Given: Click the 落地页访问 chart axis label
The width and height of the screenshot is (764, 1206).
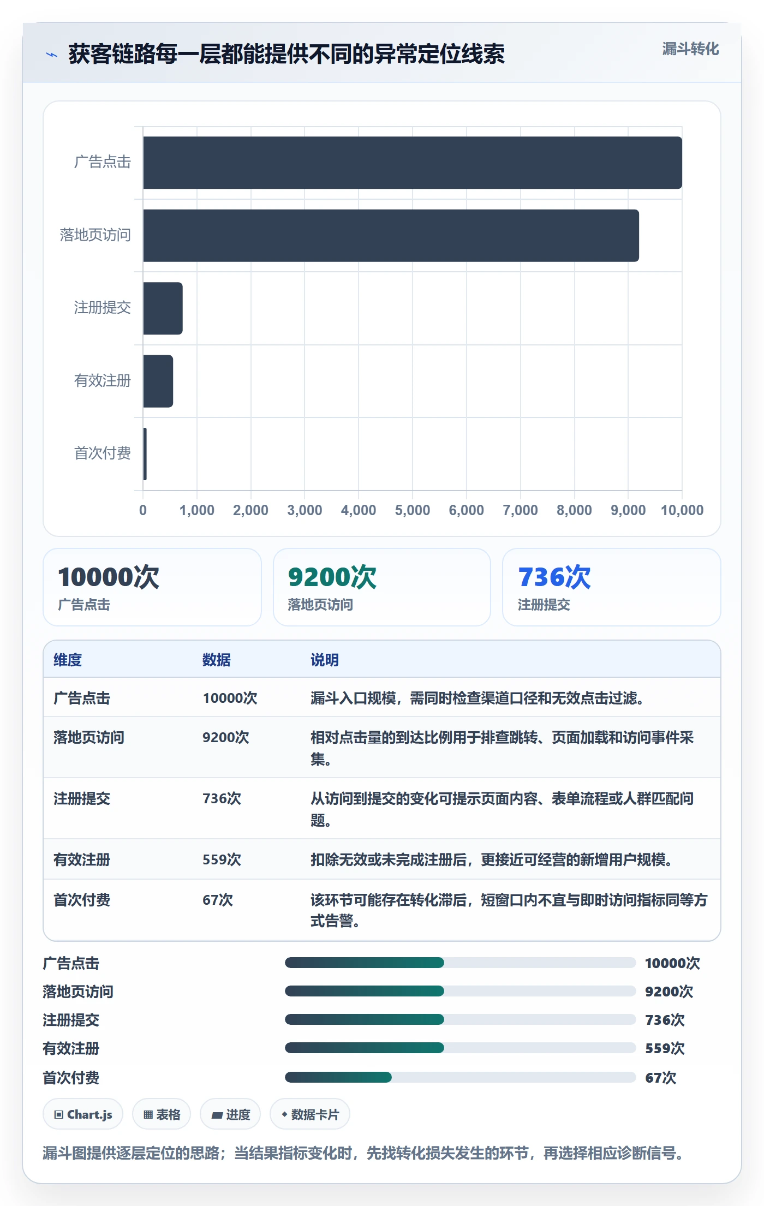Looking at the screenshot, I should pos(95,235).
